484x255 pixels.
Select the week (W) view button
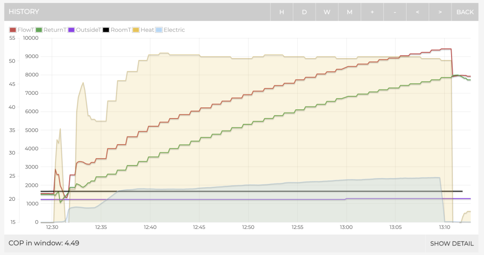327,12
